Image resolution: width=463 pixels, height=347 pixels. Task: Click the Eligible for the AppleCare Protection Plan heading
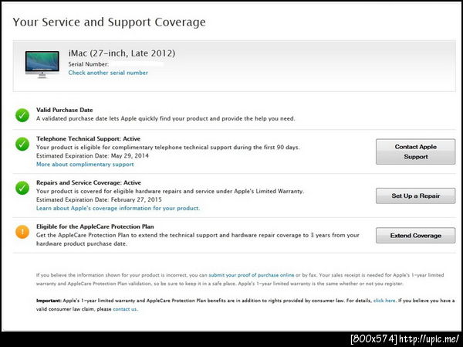point(95,227)
